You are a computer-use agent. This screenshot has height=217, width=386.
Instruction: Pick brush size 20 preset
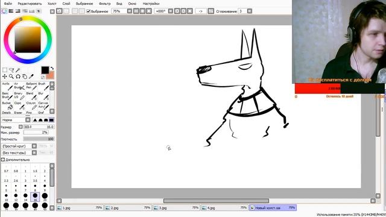tap(45, 197)
